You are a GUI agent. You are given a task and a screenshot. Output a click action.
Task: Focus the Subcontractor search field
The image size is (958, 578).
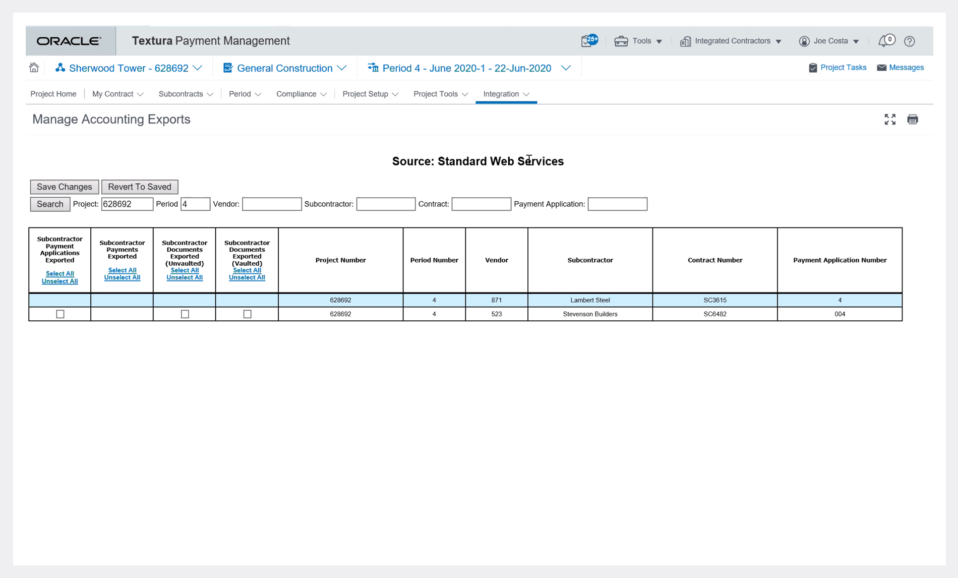386,204
